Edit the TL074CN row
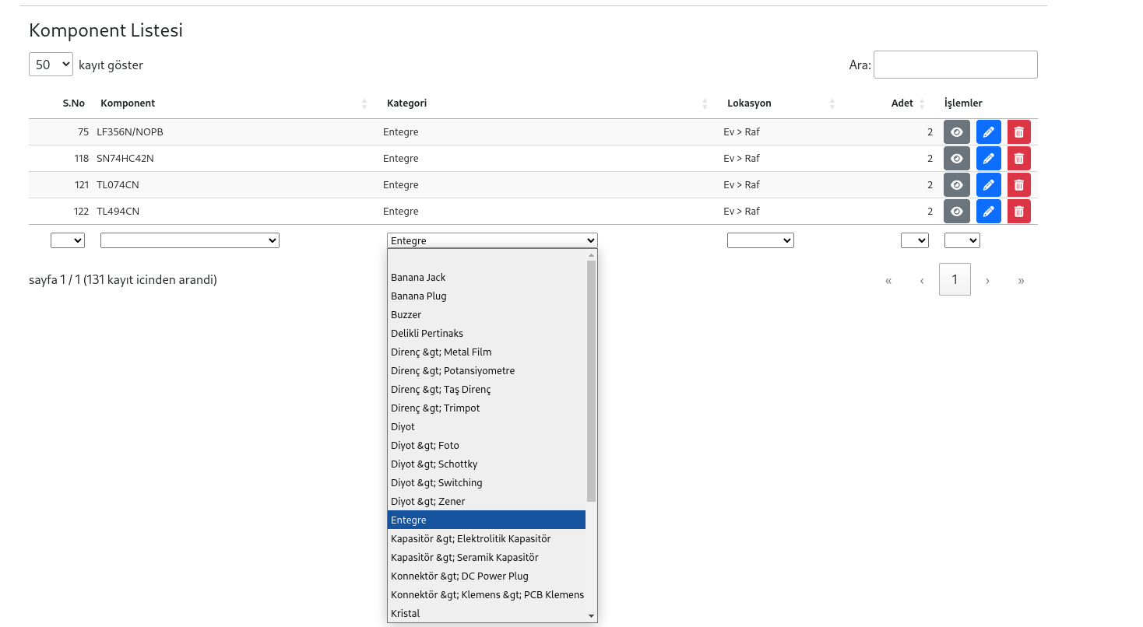The image size is (1143, 627). point(989,185)
